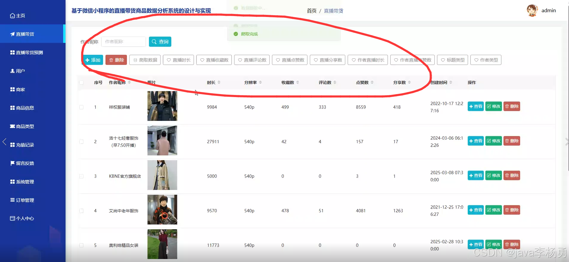
Task: Click the 爬取数据 crawl button
Action: point(145,60)
